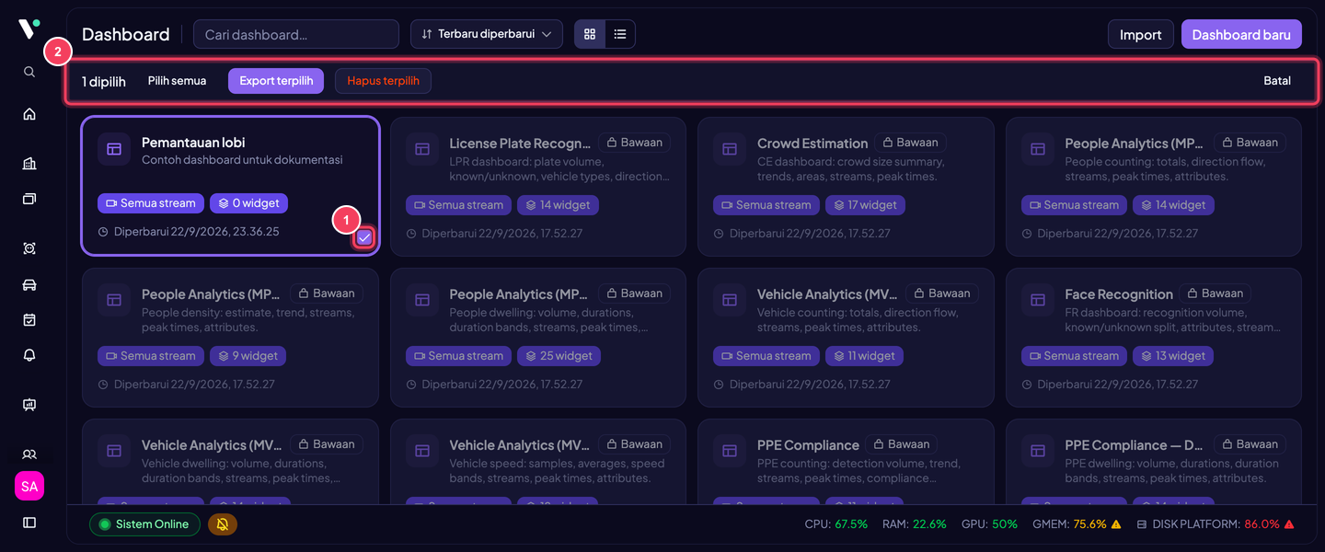Select the People density analytics card
This screenshot has height=552, width=1325.
pyautogui.click(x=230, y=338)
